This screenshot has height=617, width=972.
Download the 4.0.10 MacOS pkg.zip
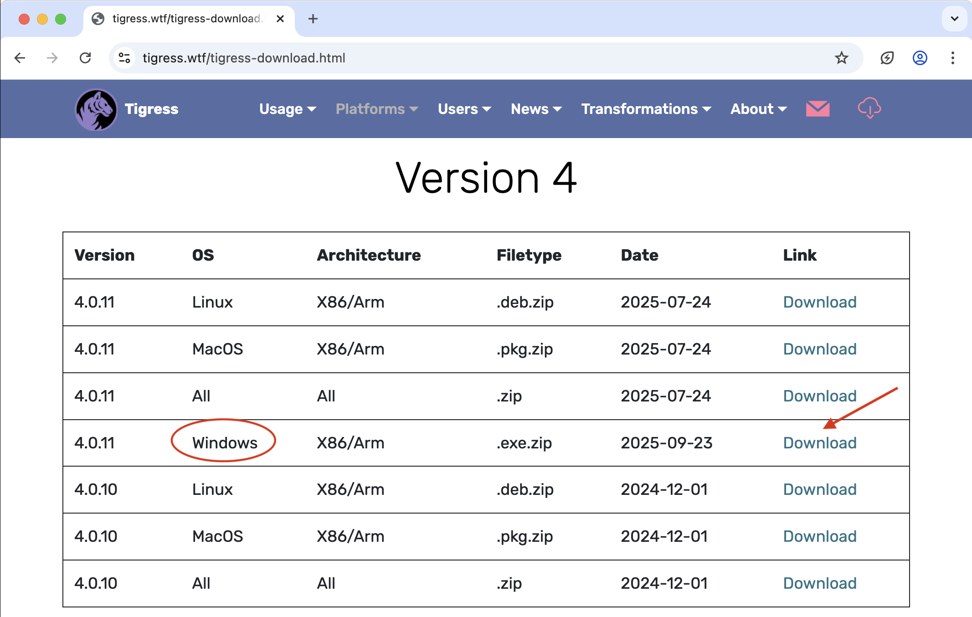[819, 536]
